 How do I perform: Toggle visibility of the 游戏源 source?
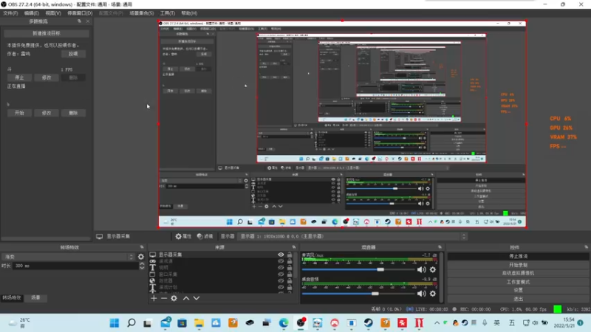point(281,261)
